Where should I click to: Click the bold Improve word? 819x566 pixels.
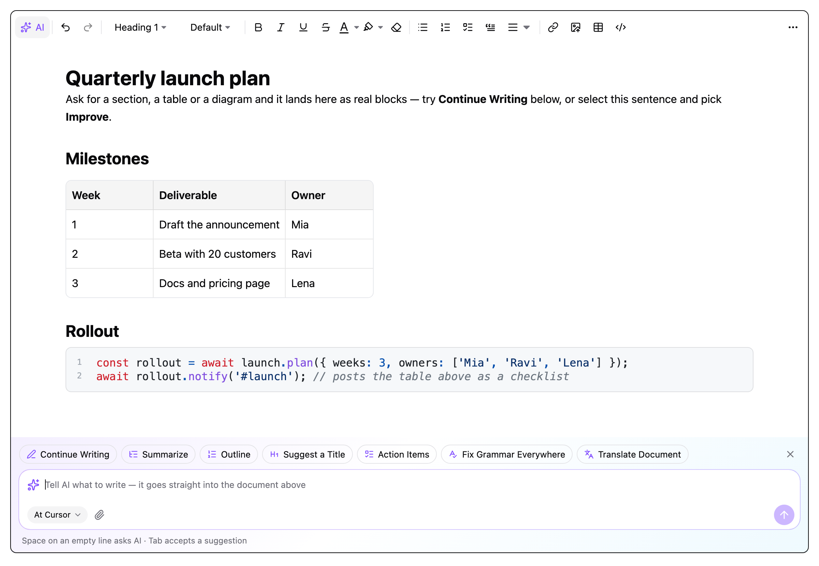click(87, 117)
